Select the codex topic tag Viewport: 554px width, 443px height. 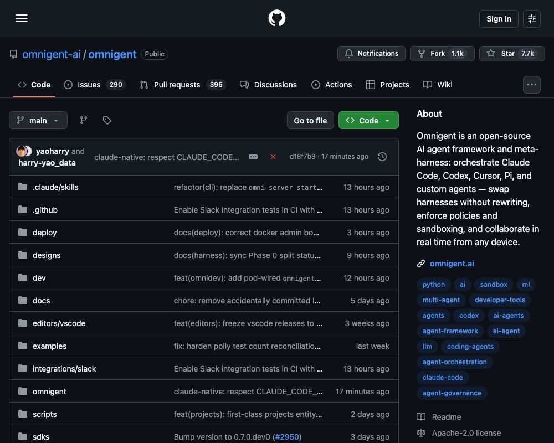click(469, 316)
